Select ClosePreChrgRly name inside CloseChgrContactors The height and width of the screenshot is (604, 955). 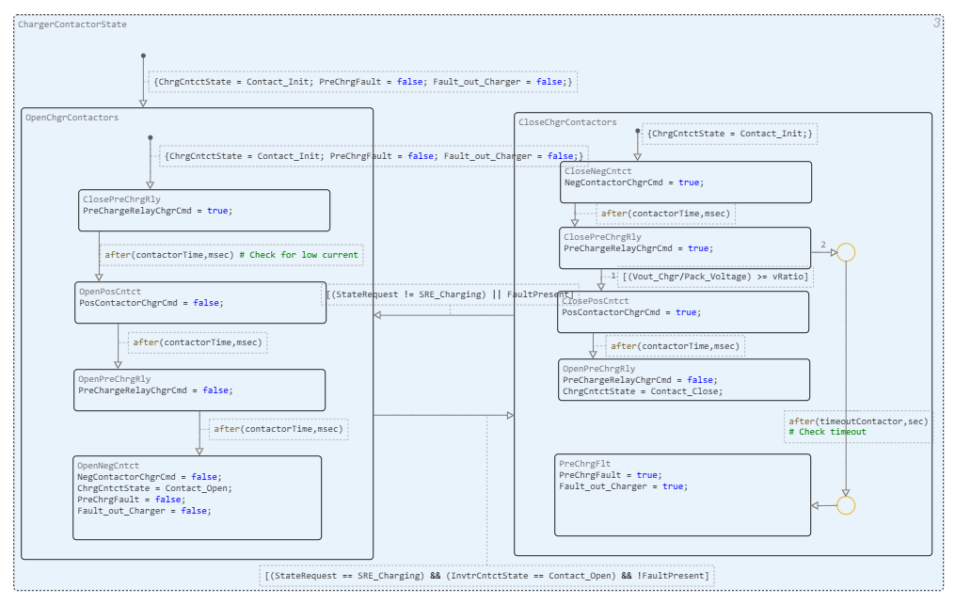pyautogui.click(x=602, y=237)
